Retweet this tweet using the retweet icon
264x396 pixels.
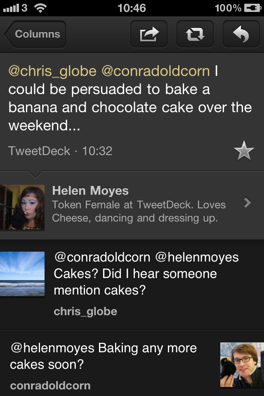(195, 34)
